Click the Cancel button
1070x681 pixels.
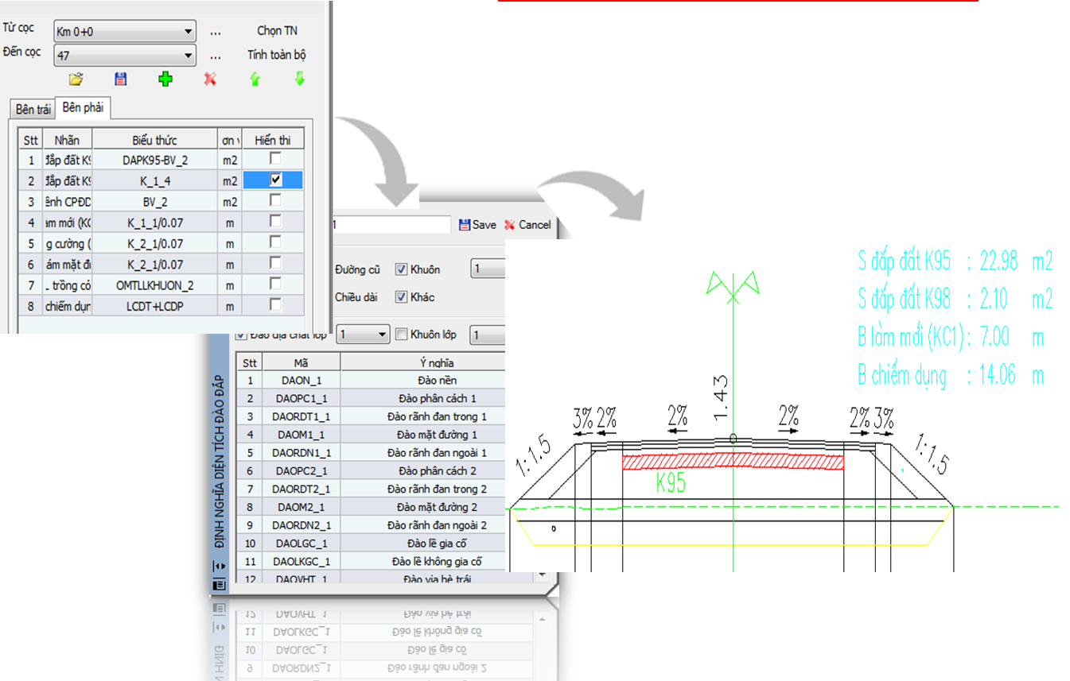pyautogui.click(x=527, y=225)
